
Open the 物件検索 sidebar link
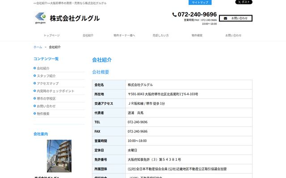pos(43,114)
